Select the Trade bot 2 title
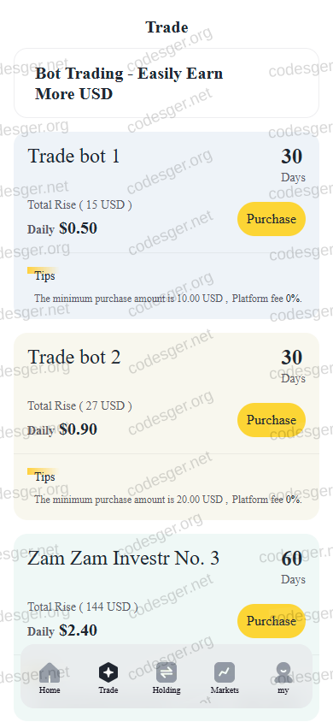This screenshot has height=722, width=333. (x=74, y=358)
